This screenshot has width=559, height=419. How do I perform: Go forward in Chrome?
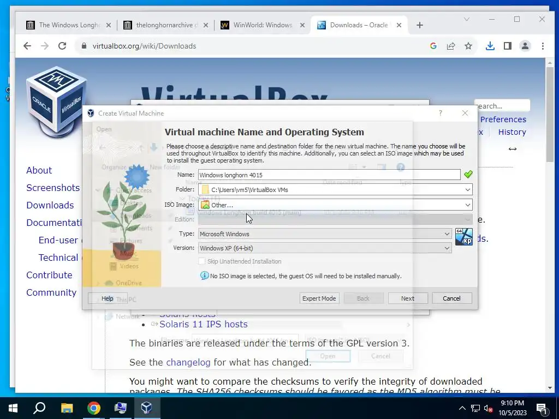45,46
